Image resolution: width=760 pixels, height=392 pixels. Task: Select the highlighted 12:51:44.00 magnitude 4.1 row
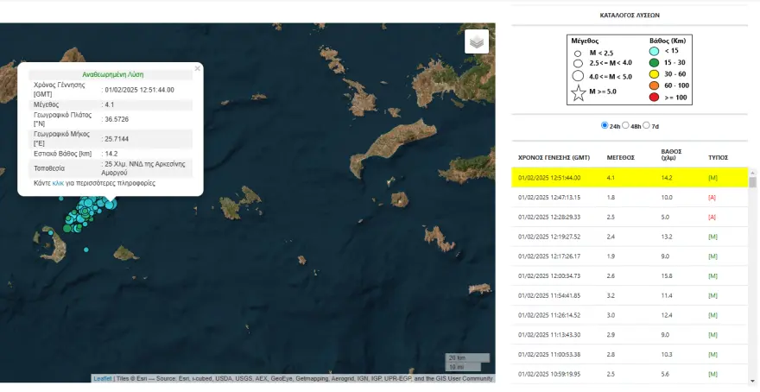[629, 178]
